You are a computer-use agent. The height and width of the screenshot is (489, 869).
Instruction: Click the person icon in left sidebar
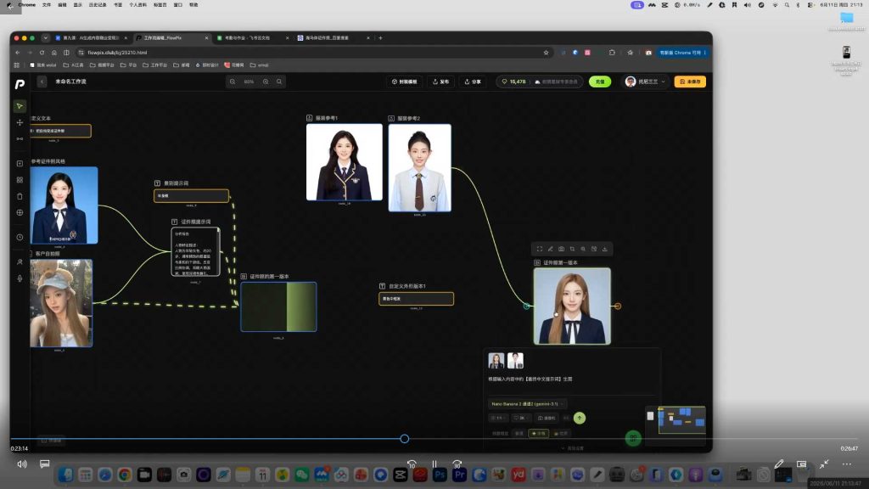[20, 261]
